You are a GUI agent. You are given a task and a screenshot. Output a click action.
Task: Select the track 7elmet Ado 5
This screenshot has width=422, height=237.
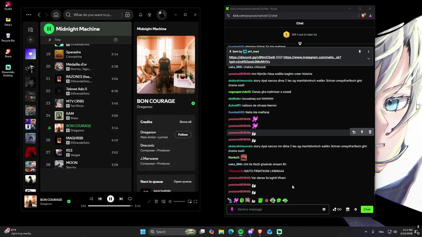[86, 91]
